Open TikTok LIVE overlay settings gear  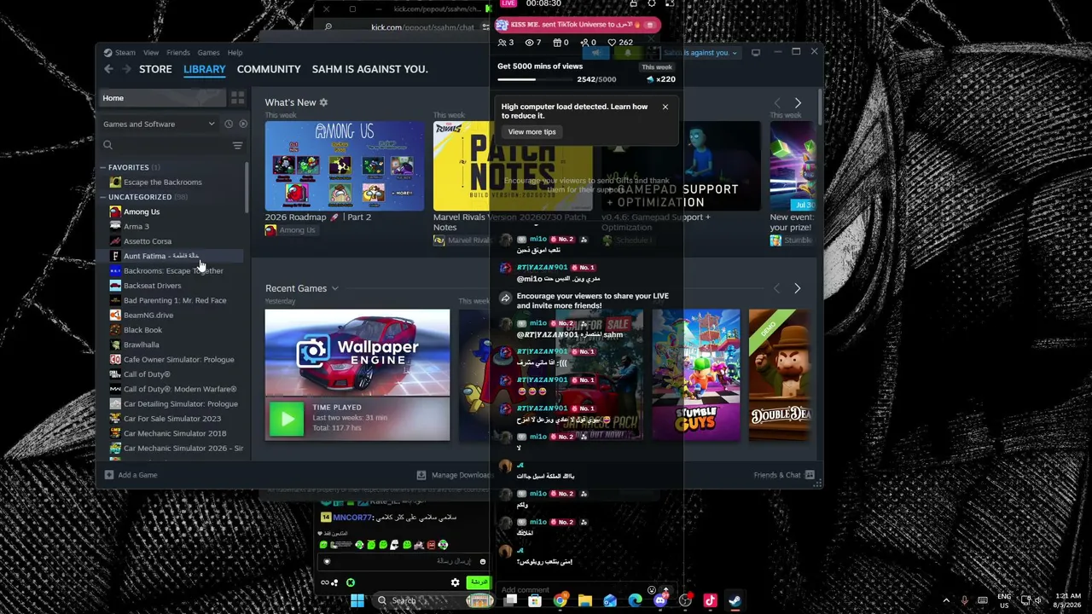point(652,4)
